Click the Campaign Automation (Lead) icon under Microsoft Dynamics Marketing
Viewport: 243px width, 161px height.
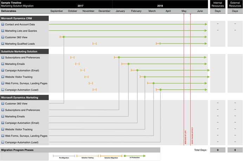pos(3,142)
